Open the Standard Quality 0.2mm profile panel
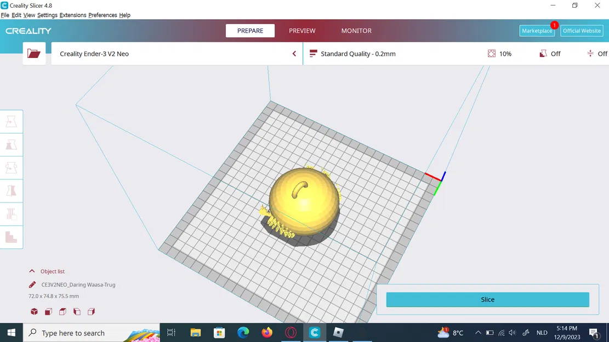 pyautogui.click(x=352, y=54)
